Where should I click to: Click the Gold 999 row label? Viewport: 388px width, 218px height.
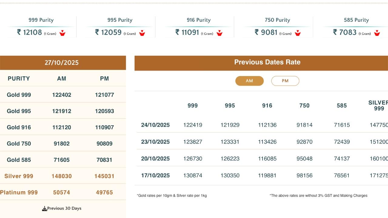coord(19,95)
